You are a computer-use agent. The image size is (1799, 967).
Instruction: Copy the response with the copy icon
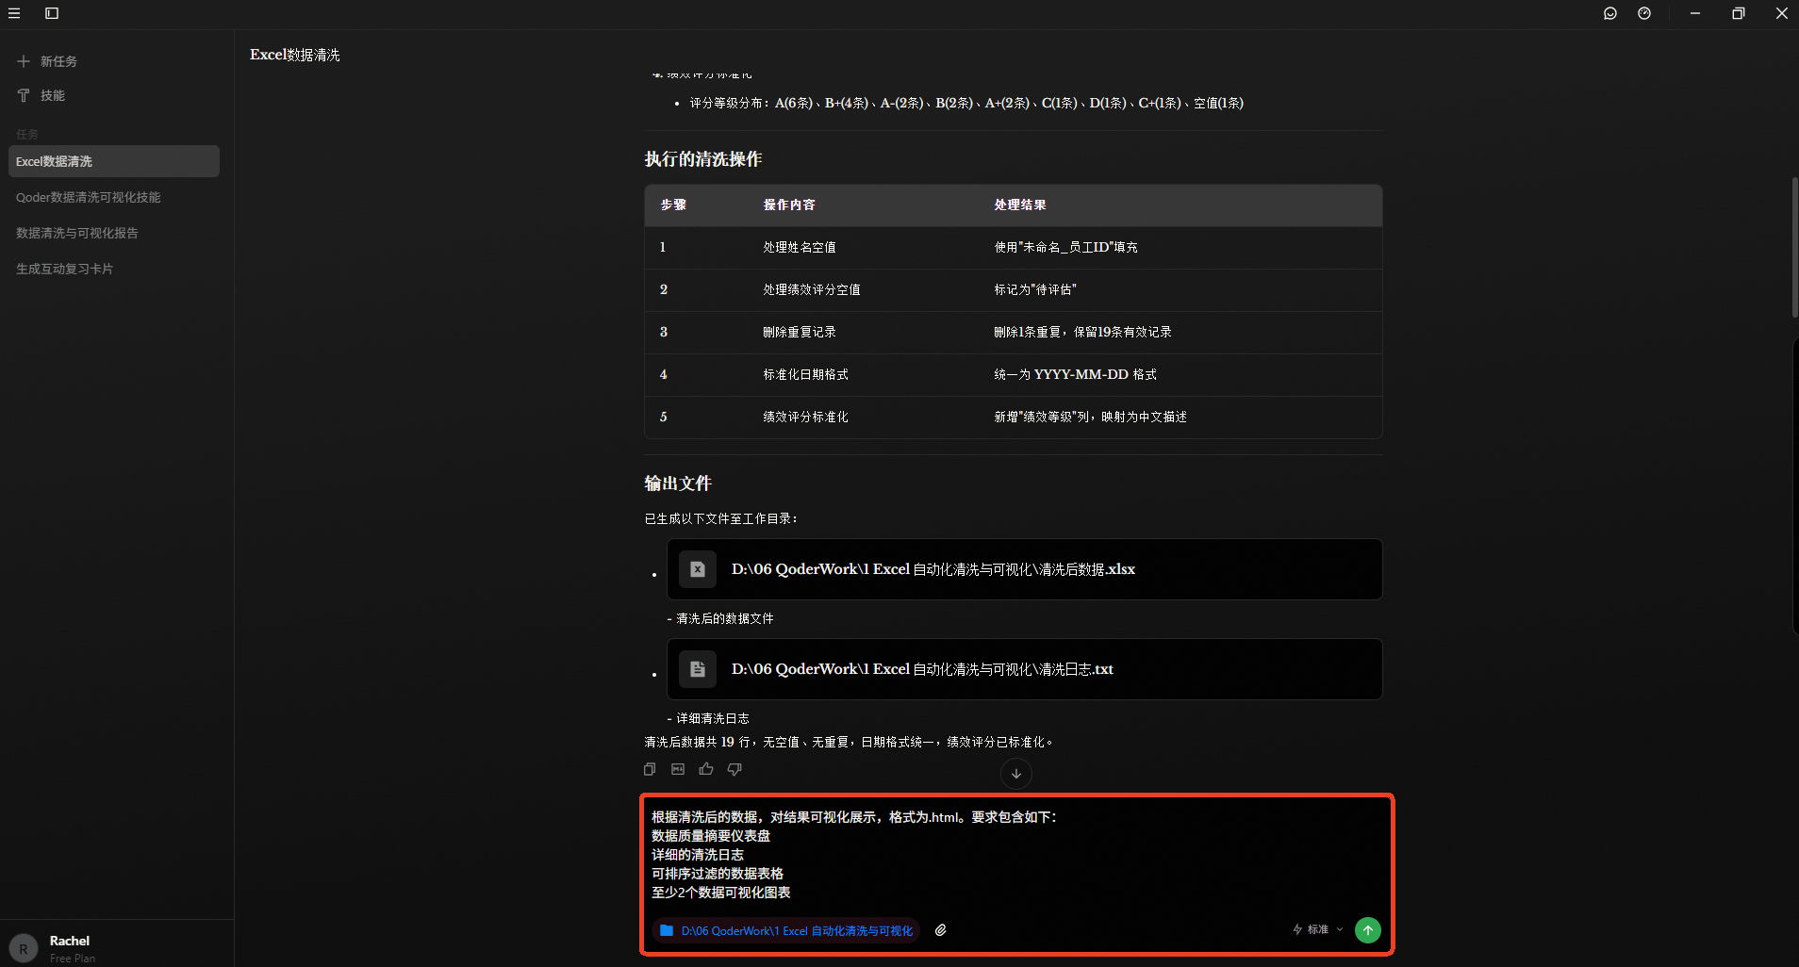650,769
